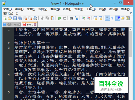Open the 文件(F) menu
The image size is (135, 100).
tap(8, 9)
